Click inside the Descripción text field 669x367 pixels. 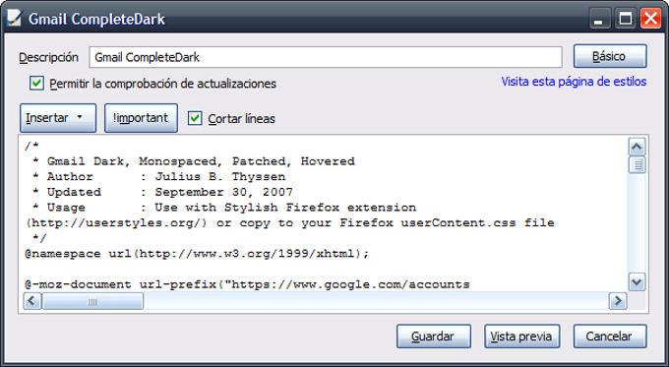[x=325, y=57]
